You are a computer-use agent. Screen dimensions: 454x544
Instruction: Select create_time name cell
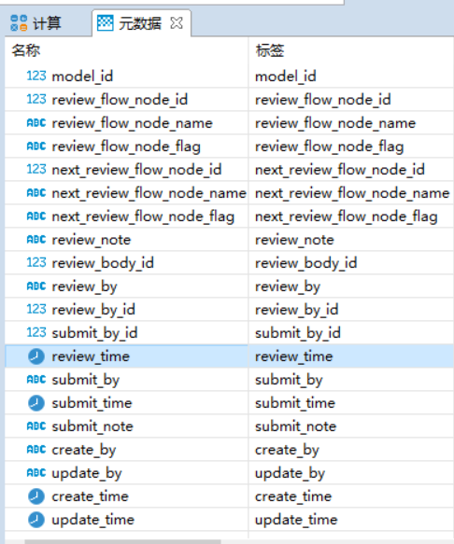tap(90, 496)
